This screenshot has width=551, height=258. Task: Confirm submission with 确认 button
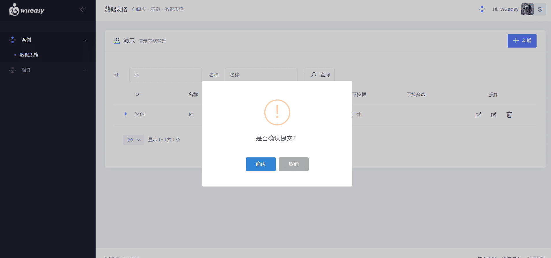click(x=261, y=164)
